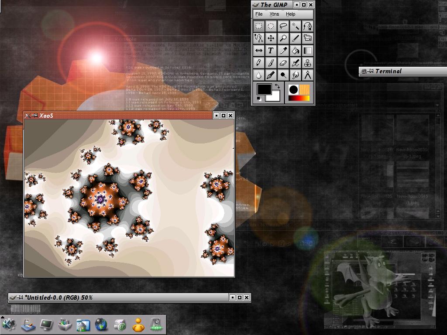
Task: Select the Intelligent Scissors tool
Action: pos(258,38)
